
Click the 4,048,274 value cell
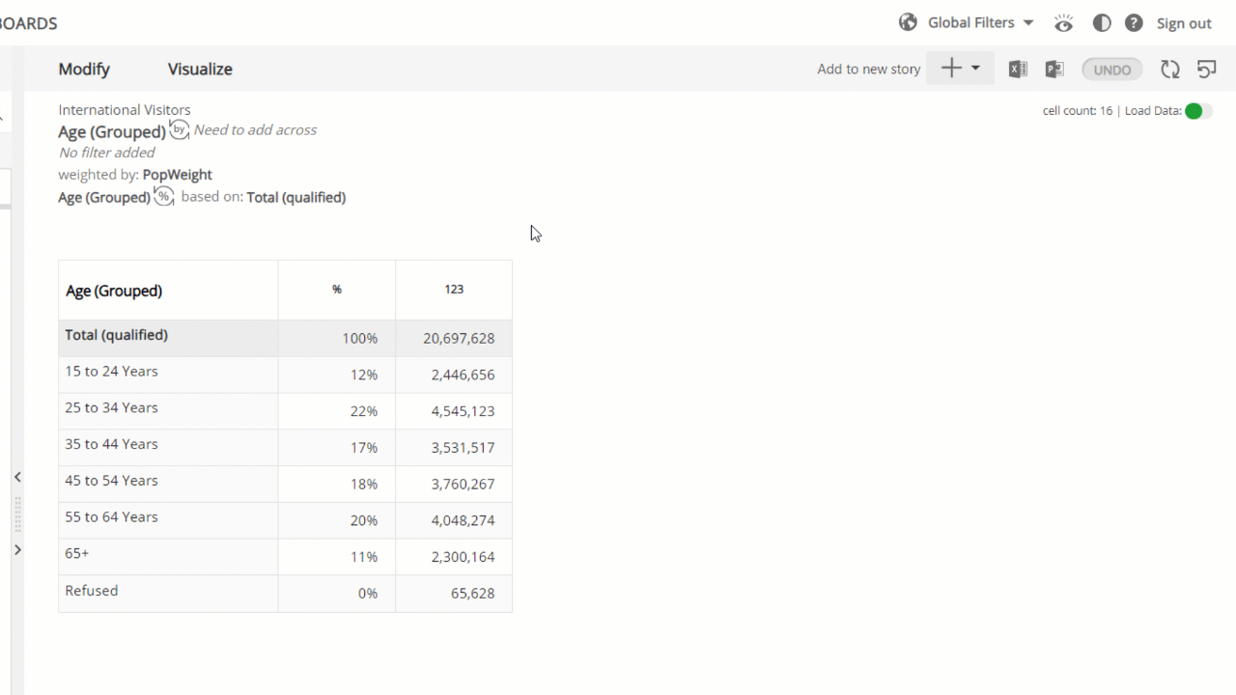[x=454, y=520]
